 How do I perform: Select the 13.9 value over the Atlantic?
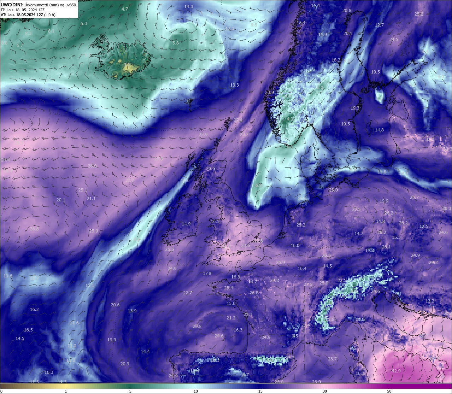132,311
